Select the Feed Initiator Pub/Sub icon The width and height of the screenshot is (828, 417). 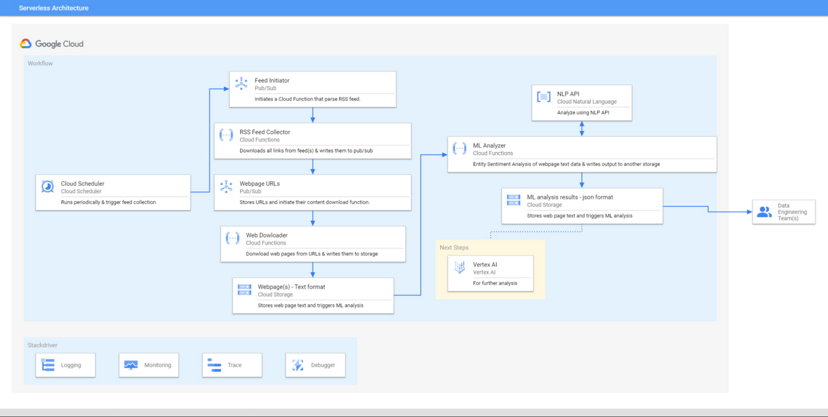241,83
